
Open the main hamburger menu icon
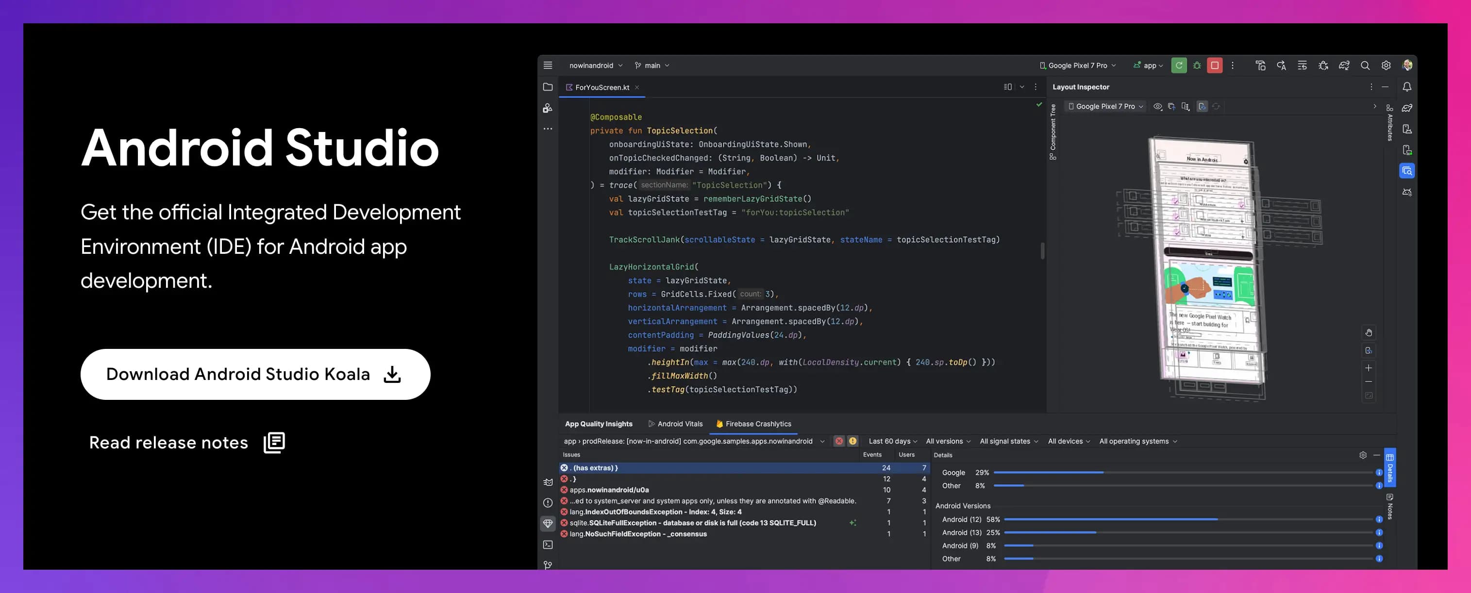pos(548,65)
